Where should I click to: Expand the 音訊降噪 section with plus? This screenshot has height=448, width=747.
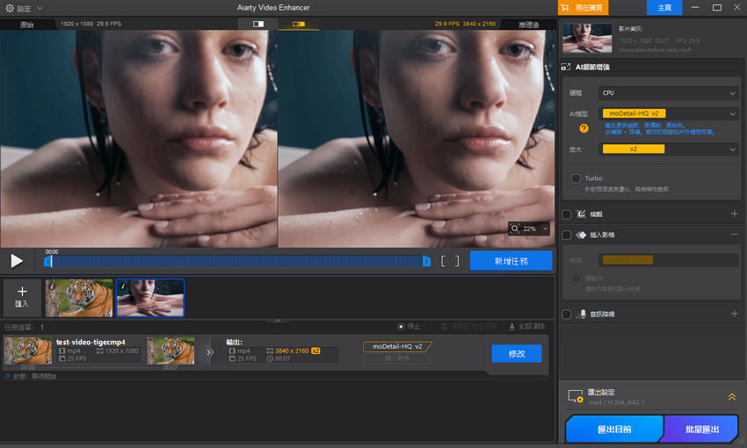point(734,314)
